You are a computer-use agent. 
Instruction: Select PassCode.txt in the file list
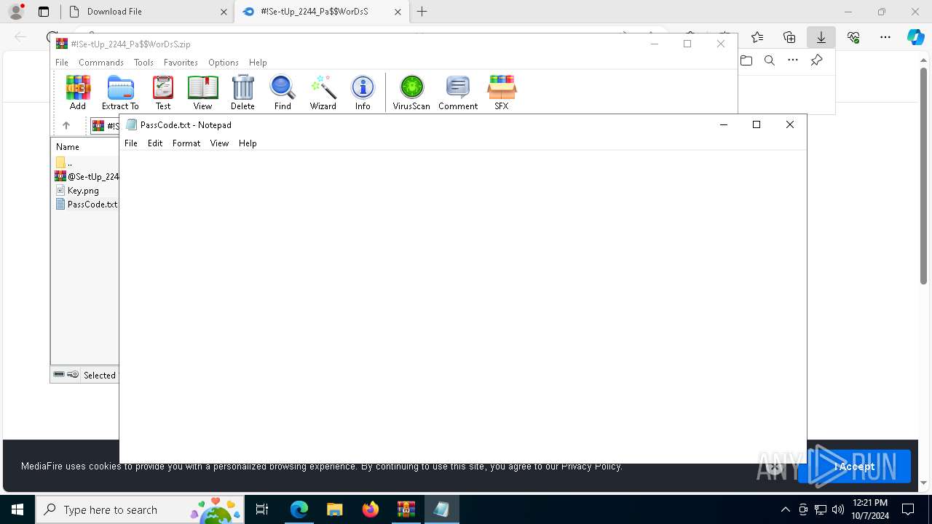[87, 205]
